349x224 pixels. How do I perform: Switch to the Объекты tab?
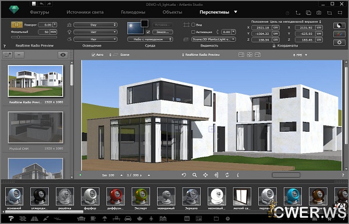(x=172, y=12)
